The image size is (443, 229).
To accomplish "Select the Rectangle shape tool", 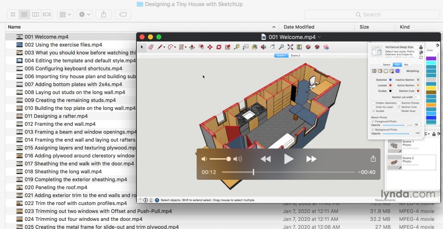I will [x=181, y=47].
